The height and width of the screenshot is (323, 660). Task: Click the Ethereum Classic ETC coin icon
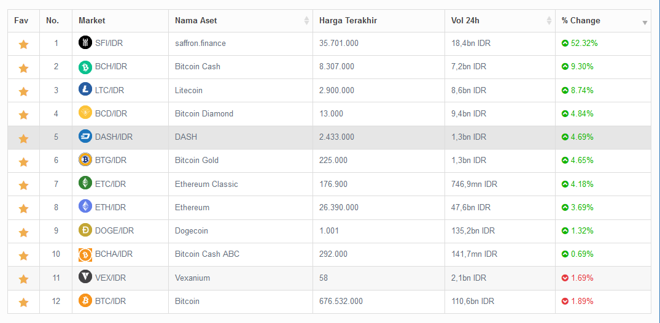(85, 184)
